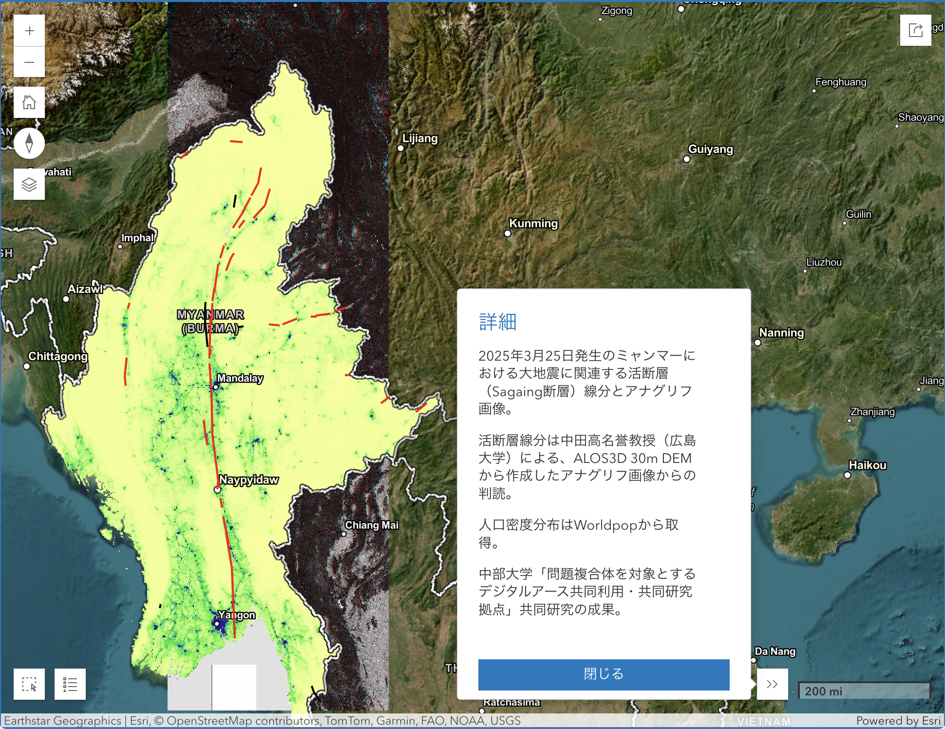Activate the select-by-rectangle tool
Screen dimensions: 945x729
click(29, 684)
